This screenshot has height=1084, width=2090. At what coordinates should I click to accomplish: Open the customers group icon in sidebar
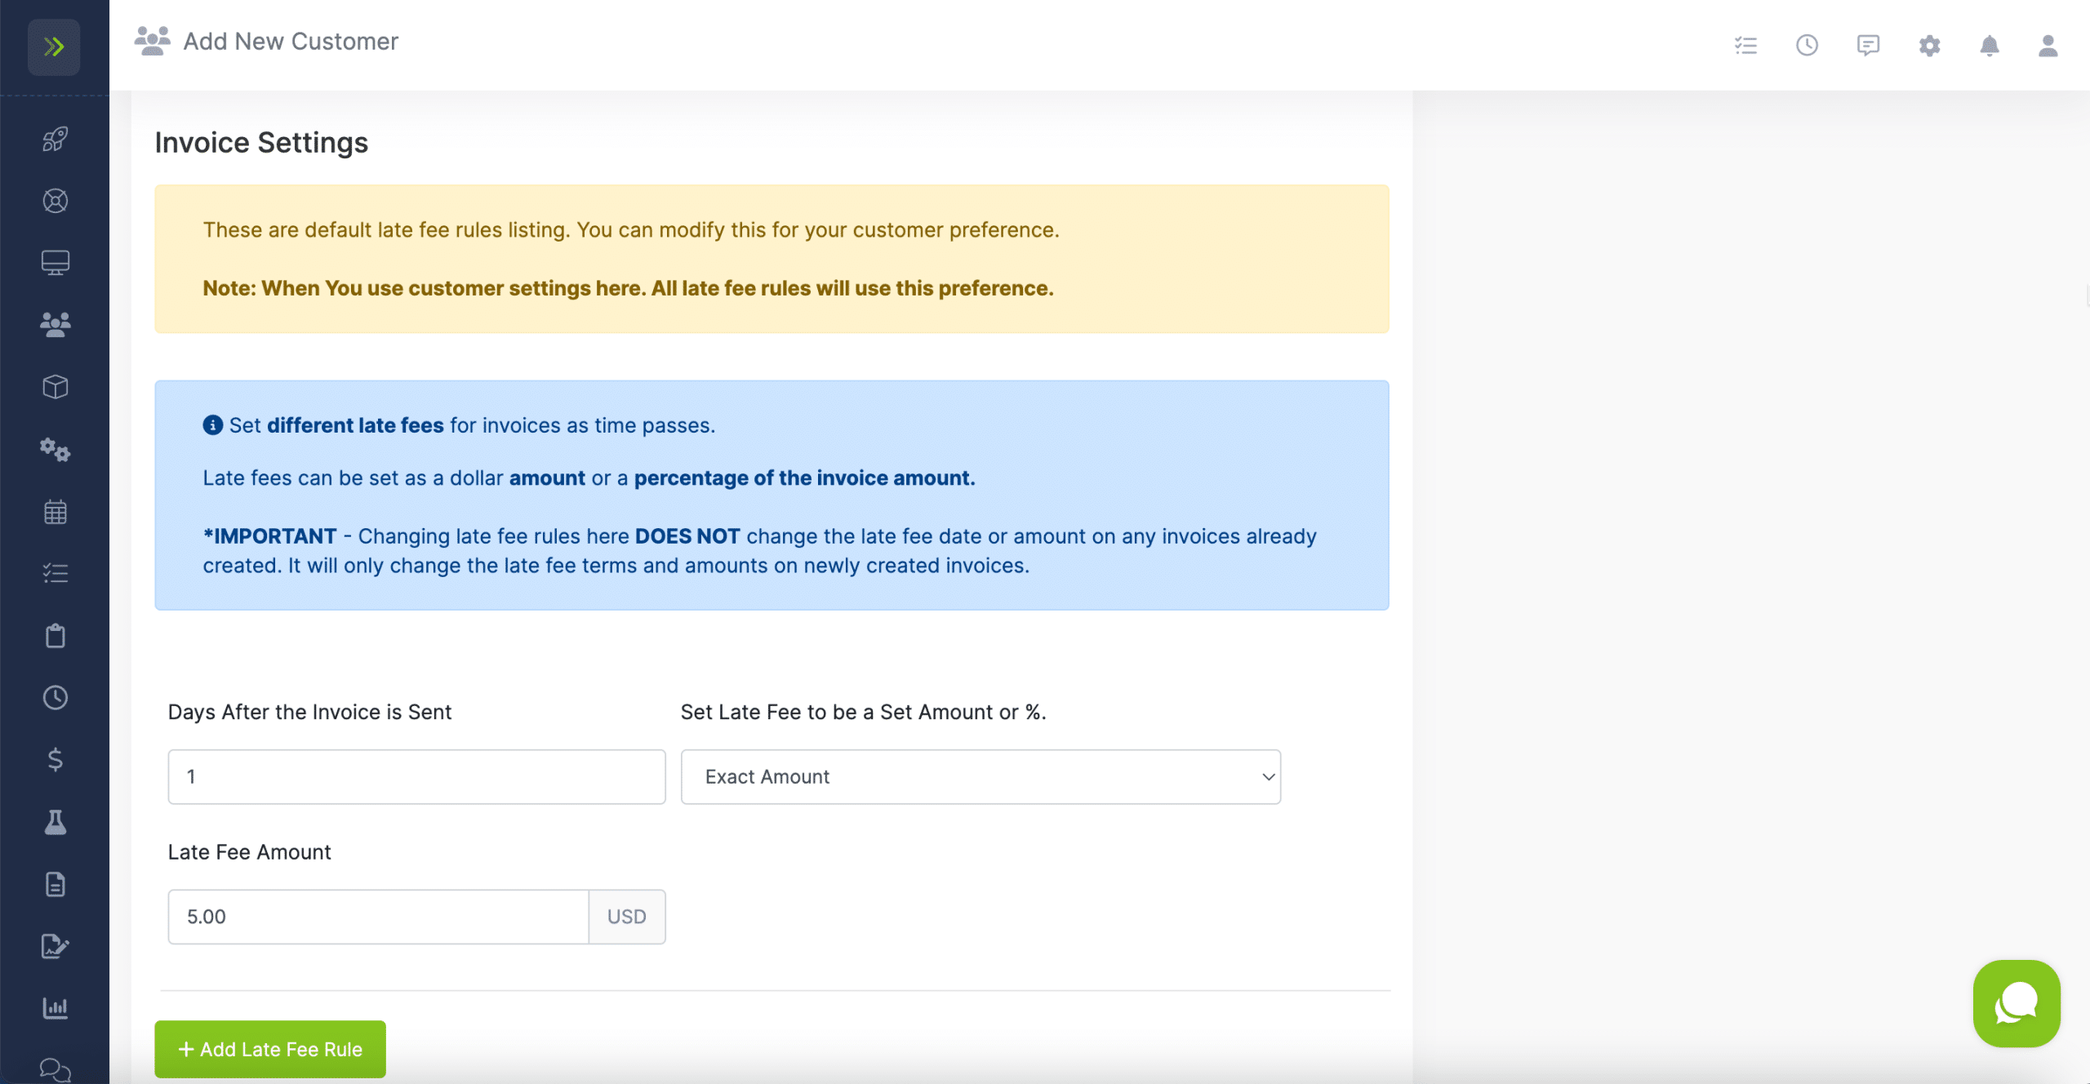click(x=55, y=325)
